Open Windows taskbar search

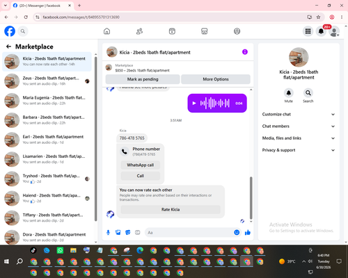19,261
